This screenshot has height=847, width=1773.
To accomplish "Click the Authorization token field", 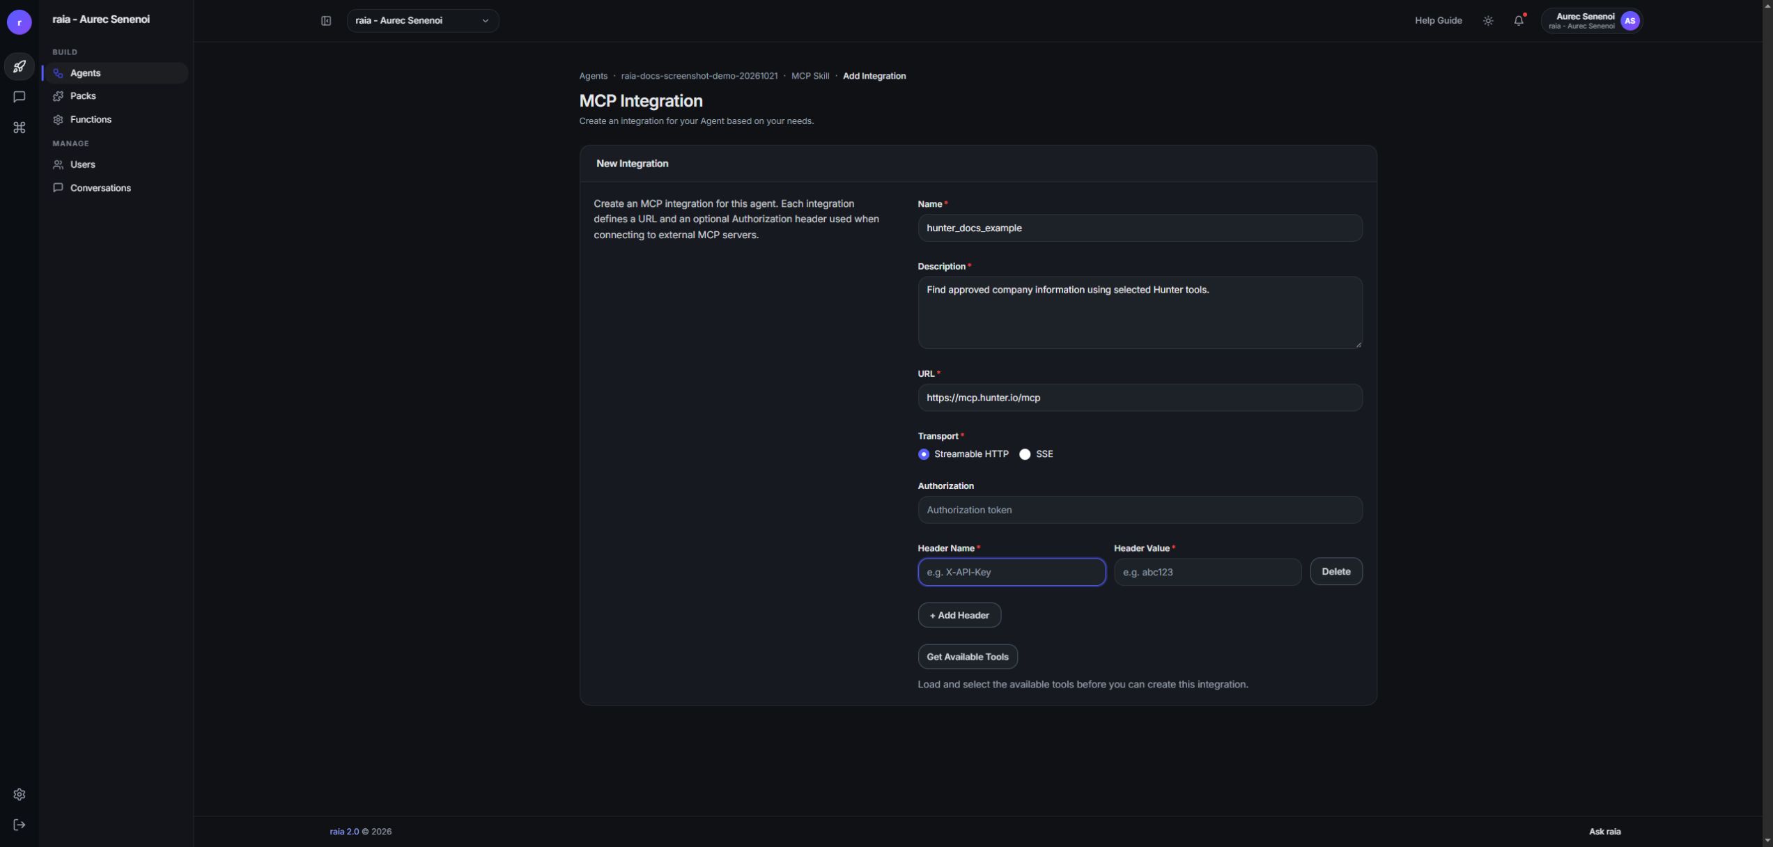I will click(1140, 510).
